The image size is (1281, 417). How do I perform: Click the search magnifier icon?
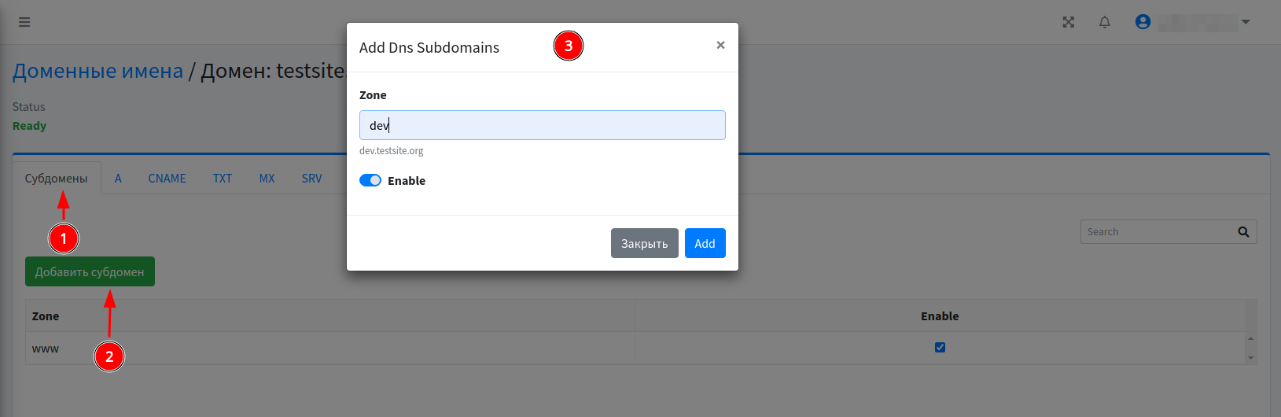click(1243, 232)
